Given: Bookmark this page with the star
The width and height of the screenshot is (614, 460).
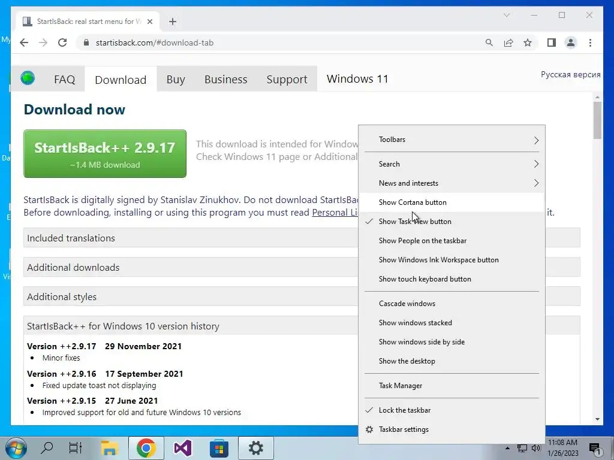Looking at the screenshot, I should [x=528, y=43].
